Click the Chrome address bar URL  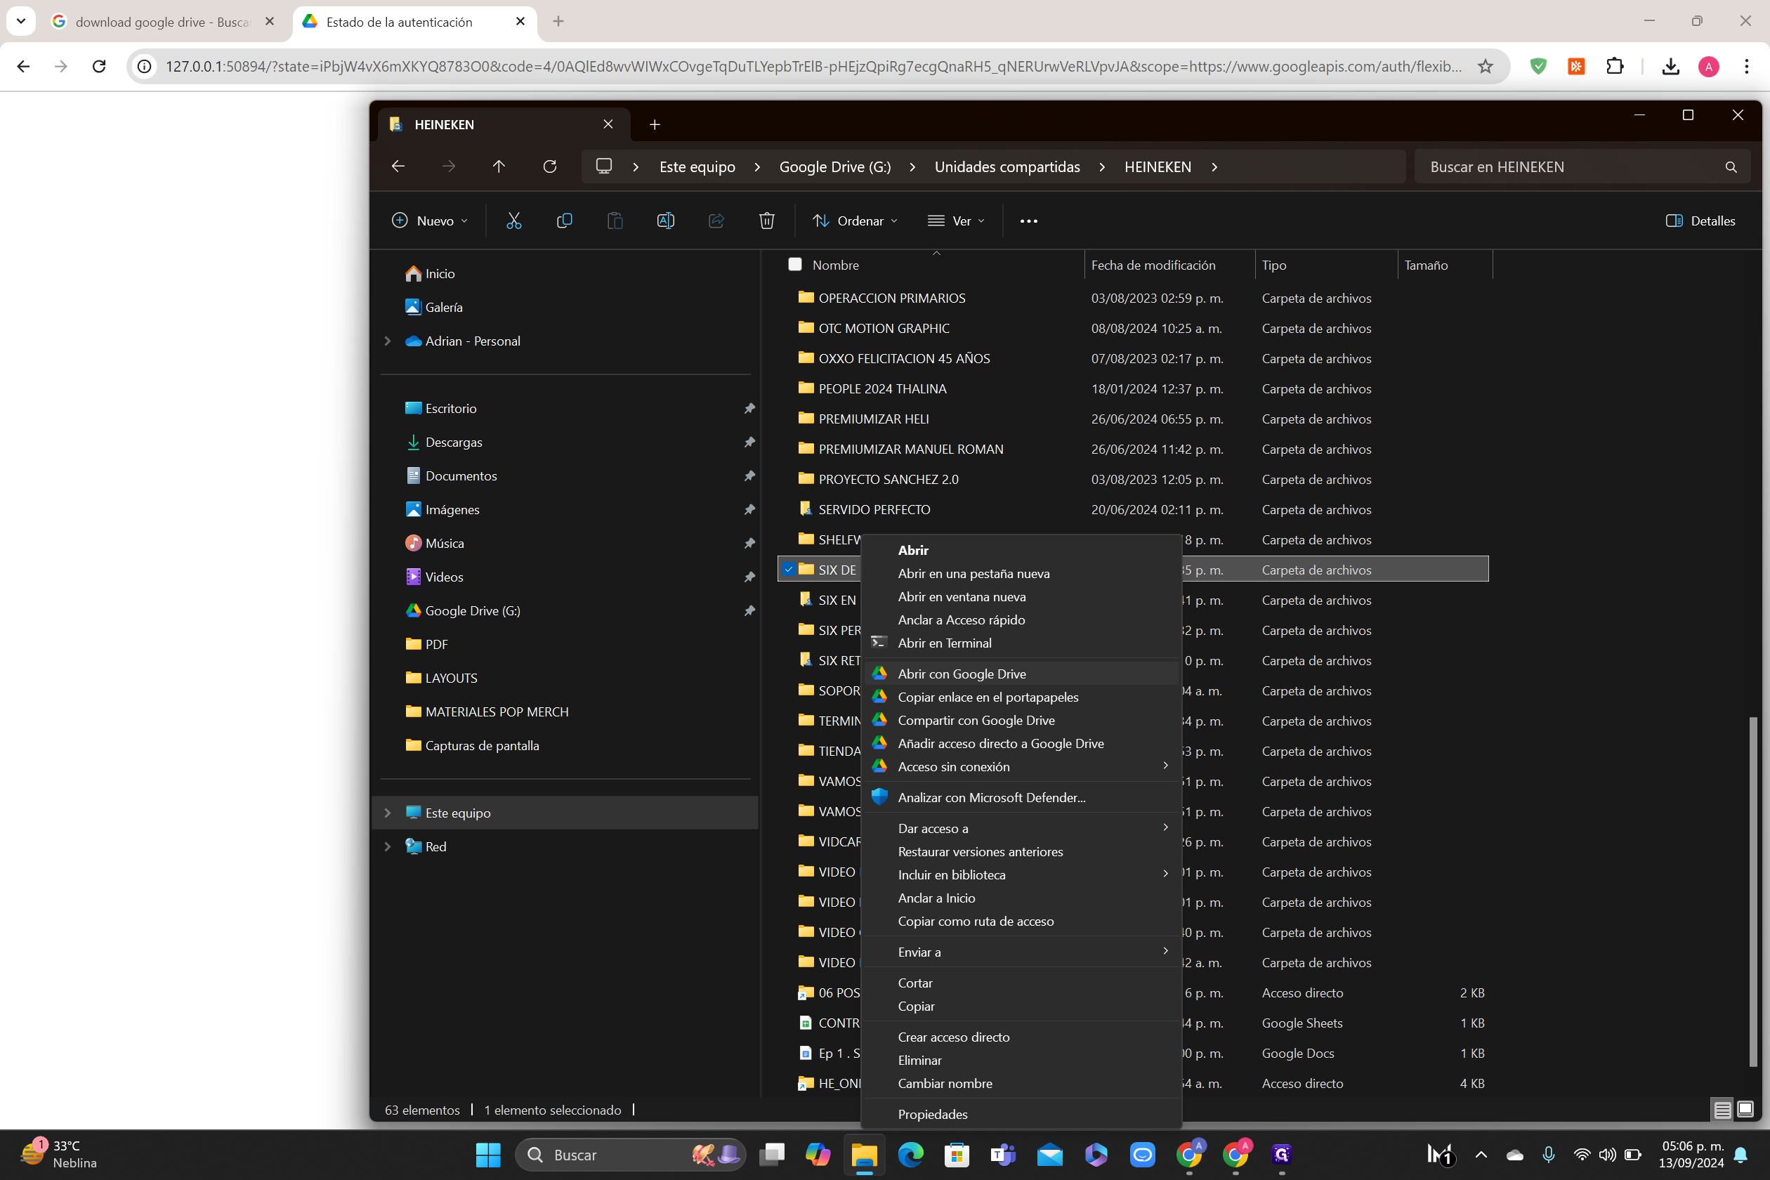813,66
